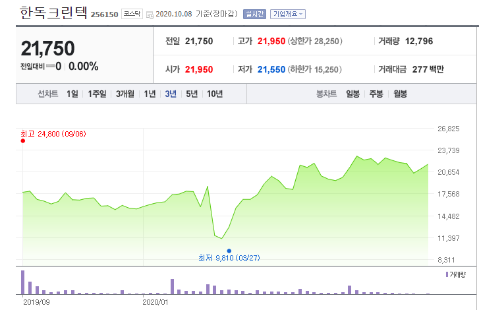Open the 일봉 candlestick chart
This screenshot has width=479, height=310.
coord(353,94)
